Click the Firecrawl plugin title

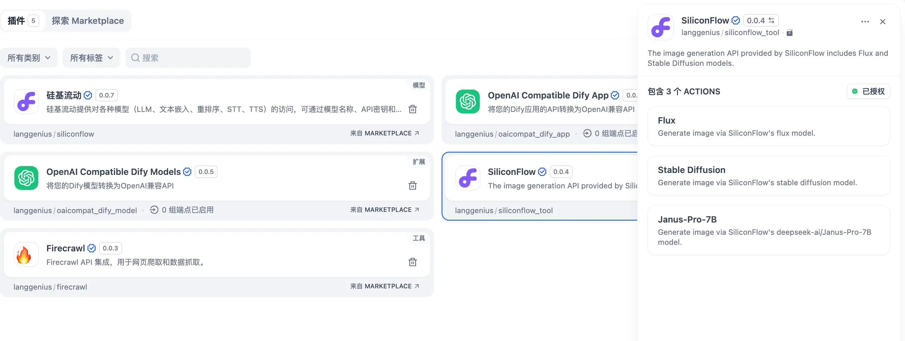click(66, 248)
